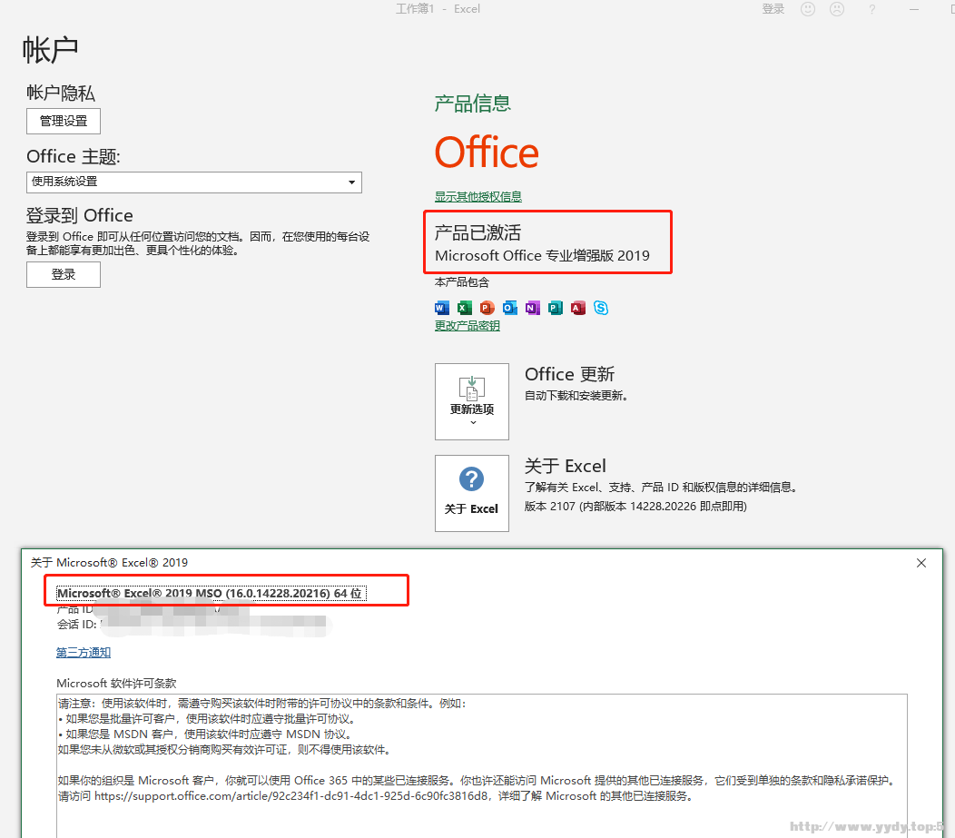Click the 更改产品密钥 link
955x838 pixels.
point(468,326)
